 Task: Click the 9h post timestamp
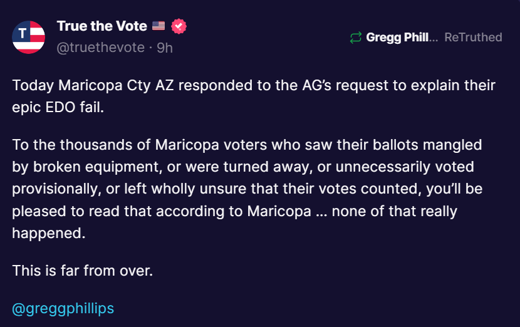165,48
